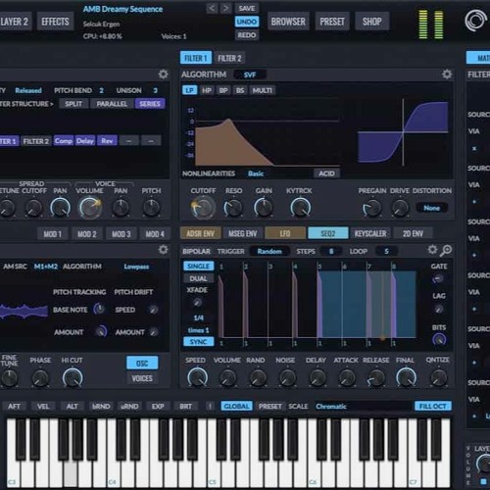Open the oscillator Lowpass algorithm dropdown
The image size is (490, 490).
point(136,267)
